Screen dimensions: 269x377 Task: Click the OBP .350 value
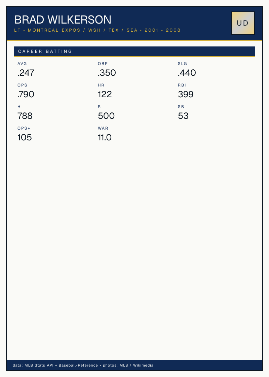click(107, 73)
